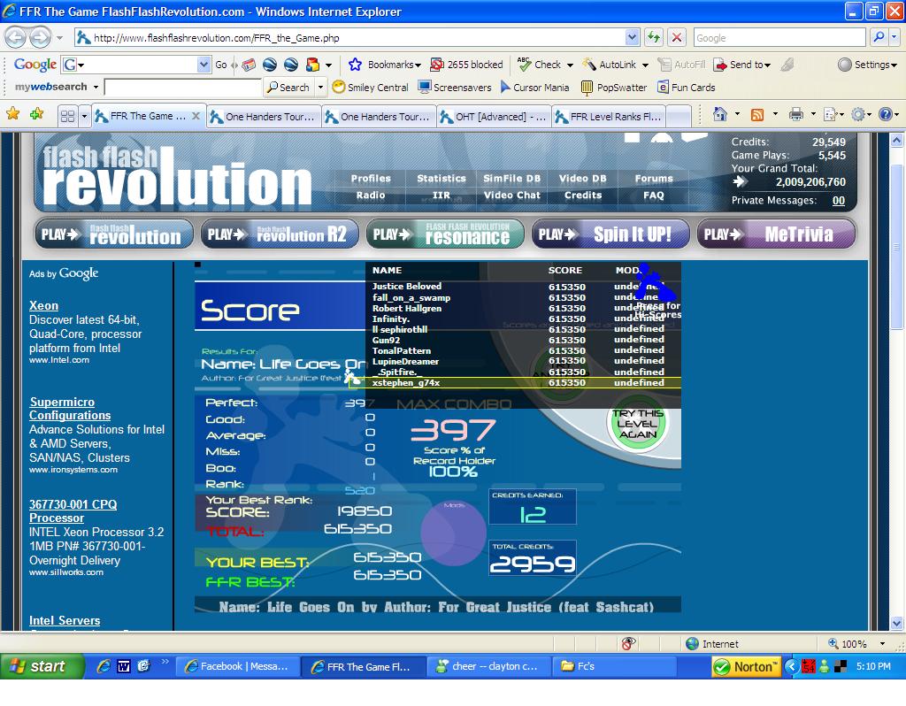Switch to the Facebook Messages taskbar window
906x706 pixels.
[236, 667]
